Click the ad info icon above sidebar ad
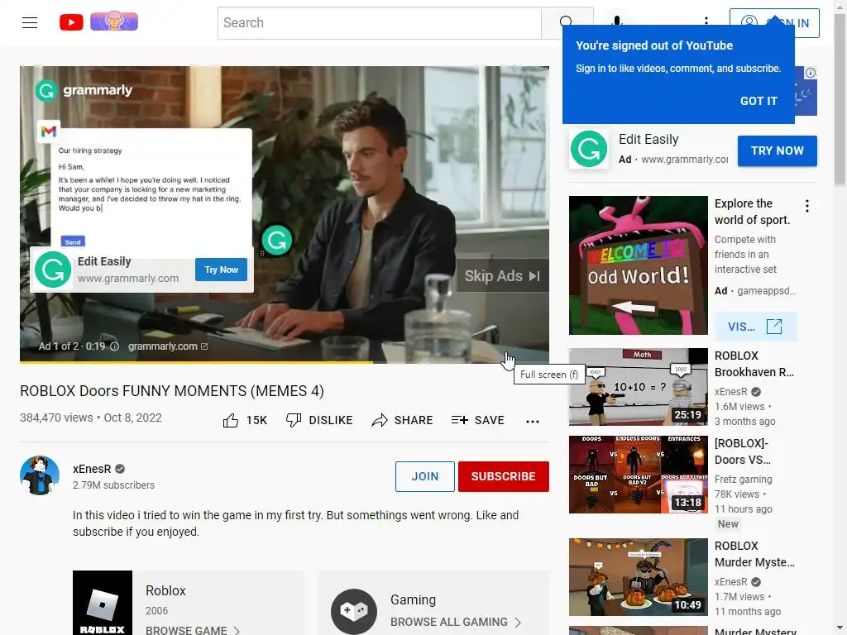The image size is (847, 635). point(811,73)
